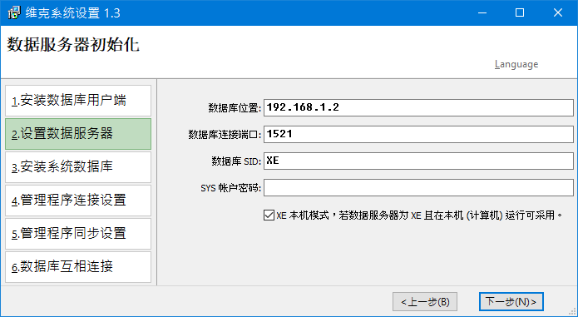Open step 6.数据库互相连接
This screenshot has height=317, width=578.
pyautogui.click(x=78, y=267)
